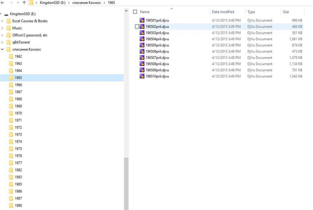Expand the Music folder node
The image size is (313, 210).
click(2, 28)
